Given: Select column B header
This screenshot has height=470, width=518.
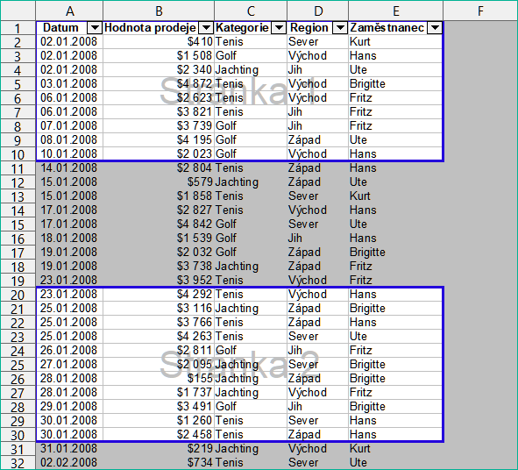Looking at the screenshot, I should [x=159, y=11].
